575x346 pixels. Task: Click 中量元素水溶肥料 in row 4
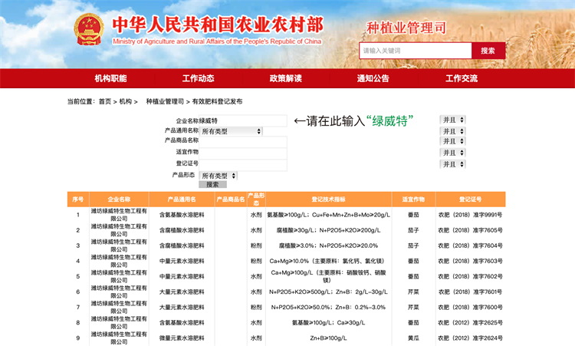(182, 261)
